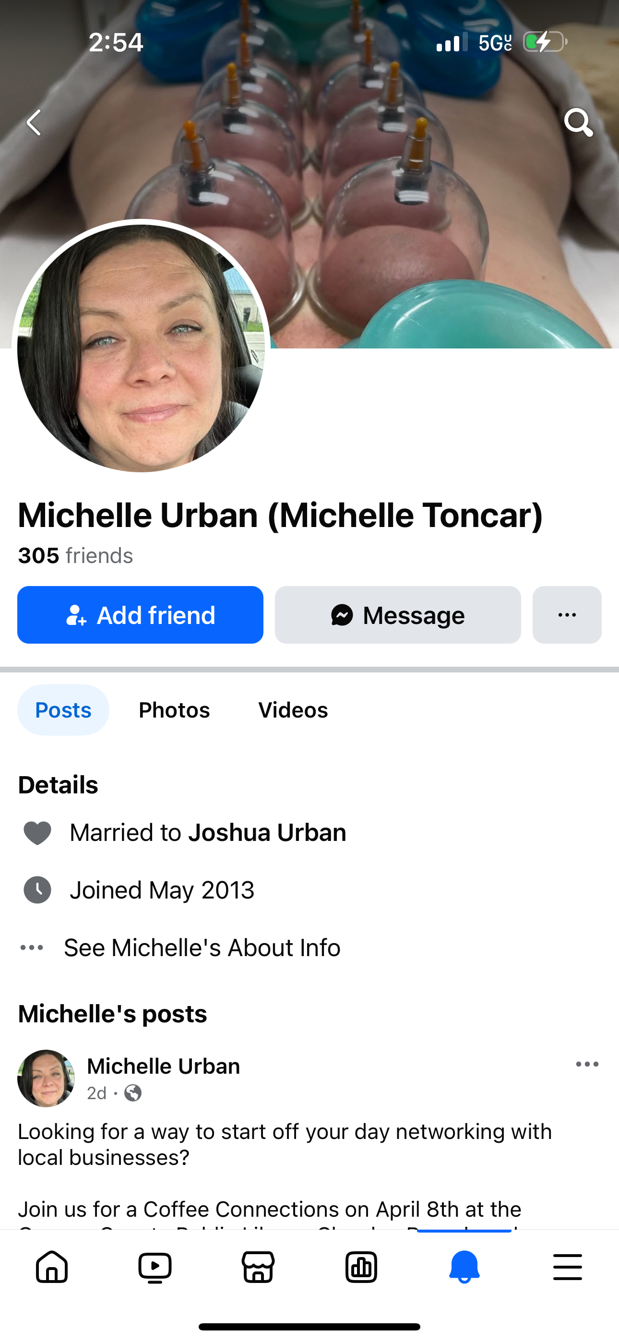The image size is (619, 1342).
Task: Open the profile search magnifier icon
Action: coord(578,122)
